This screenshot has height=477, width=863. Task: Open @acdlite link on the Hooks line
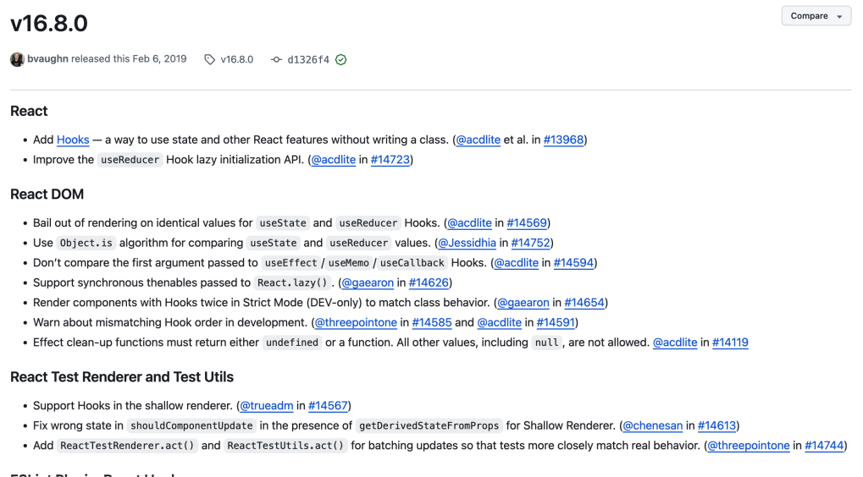(479, 140)
